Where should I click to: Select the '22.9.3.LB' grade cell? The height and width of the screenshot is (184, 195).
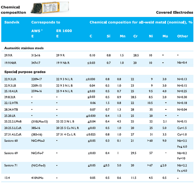point(10,86)
